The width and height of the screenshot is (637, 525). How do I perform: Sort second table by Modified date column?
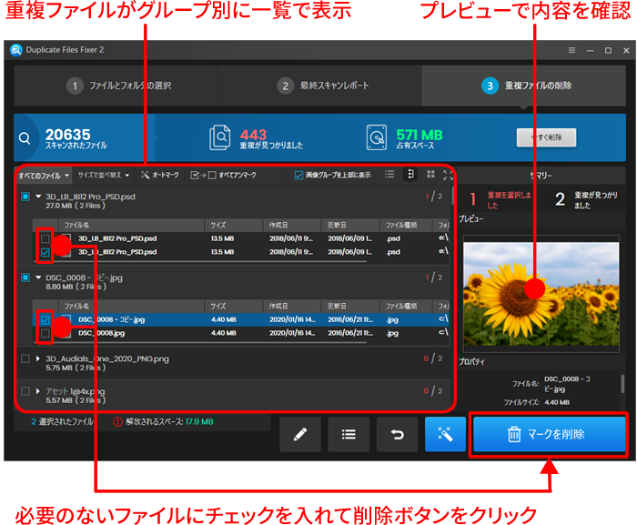(350, 307)
